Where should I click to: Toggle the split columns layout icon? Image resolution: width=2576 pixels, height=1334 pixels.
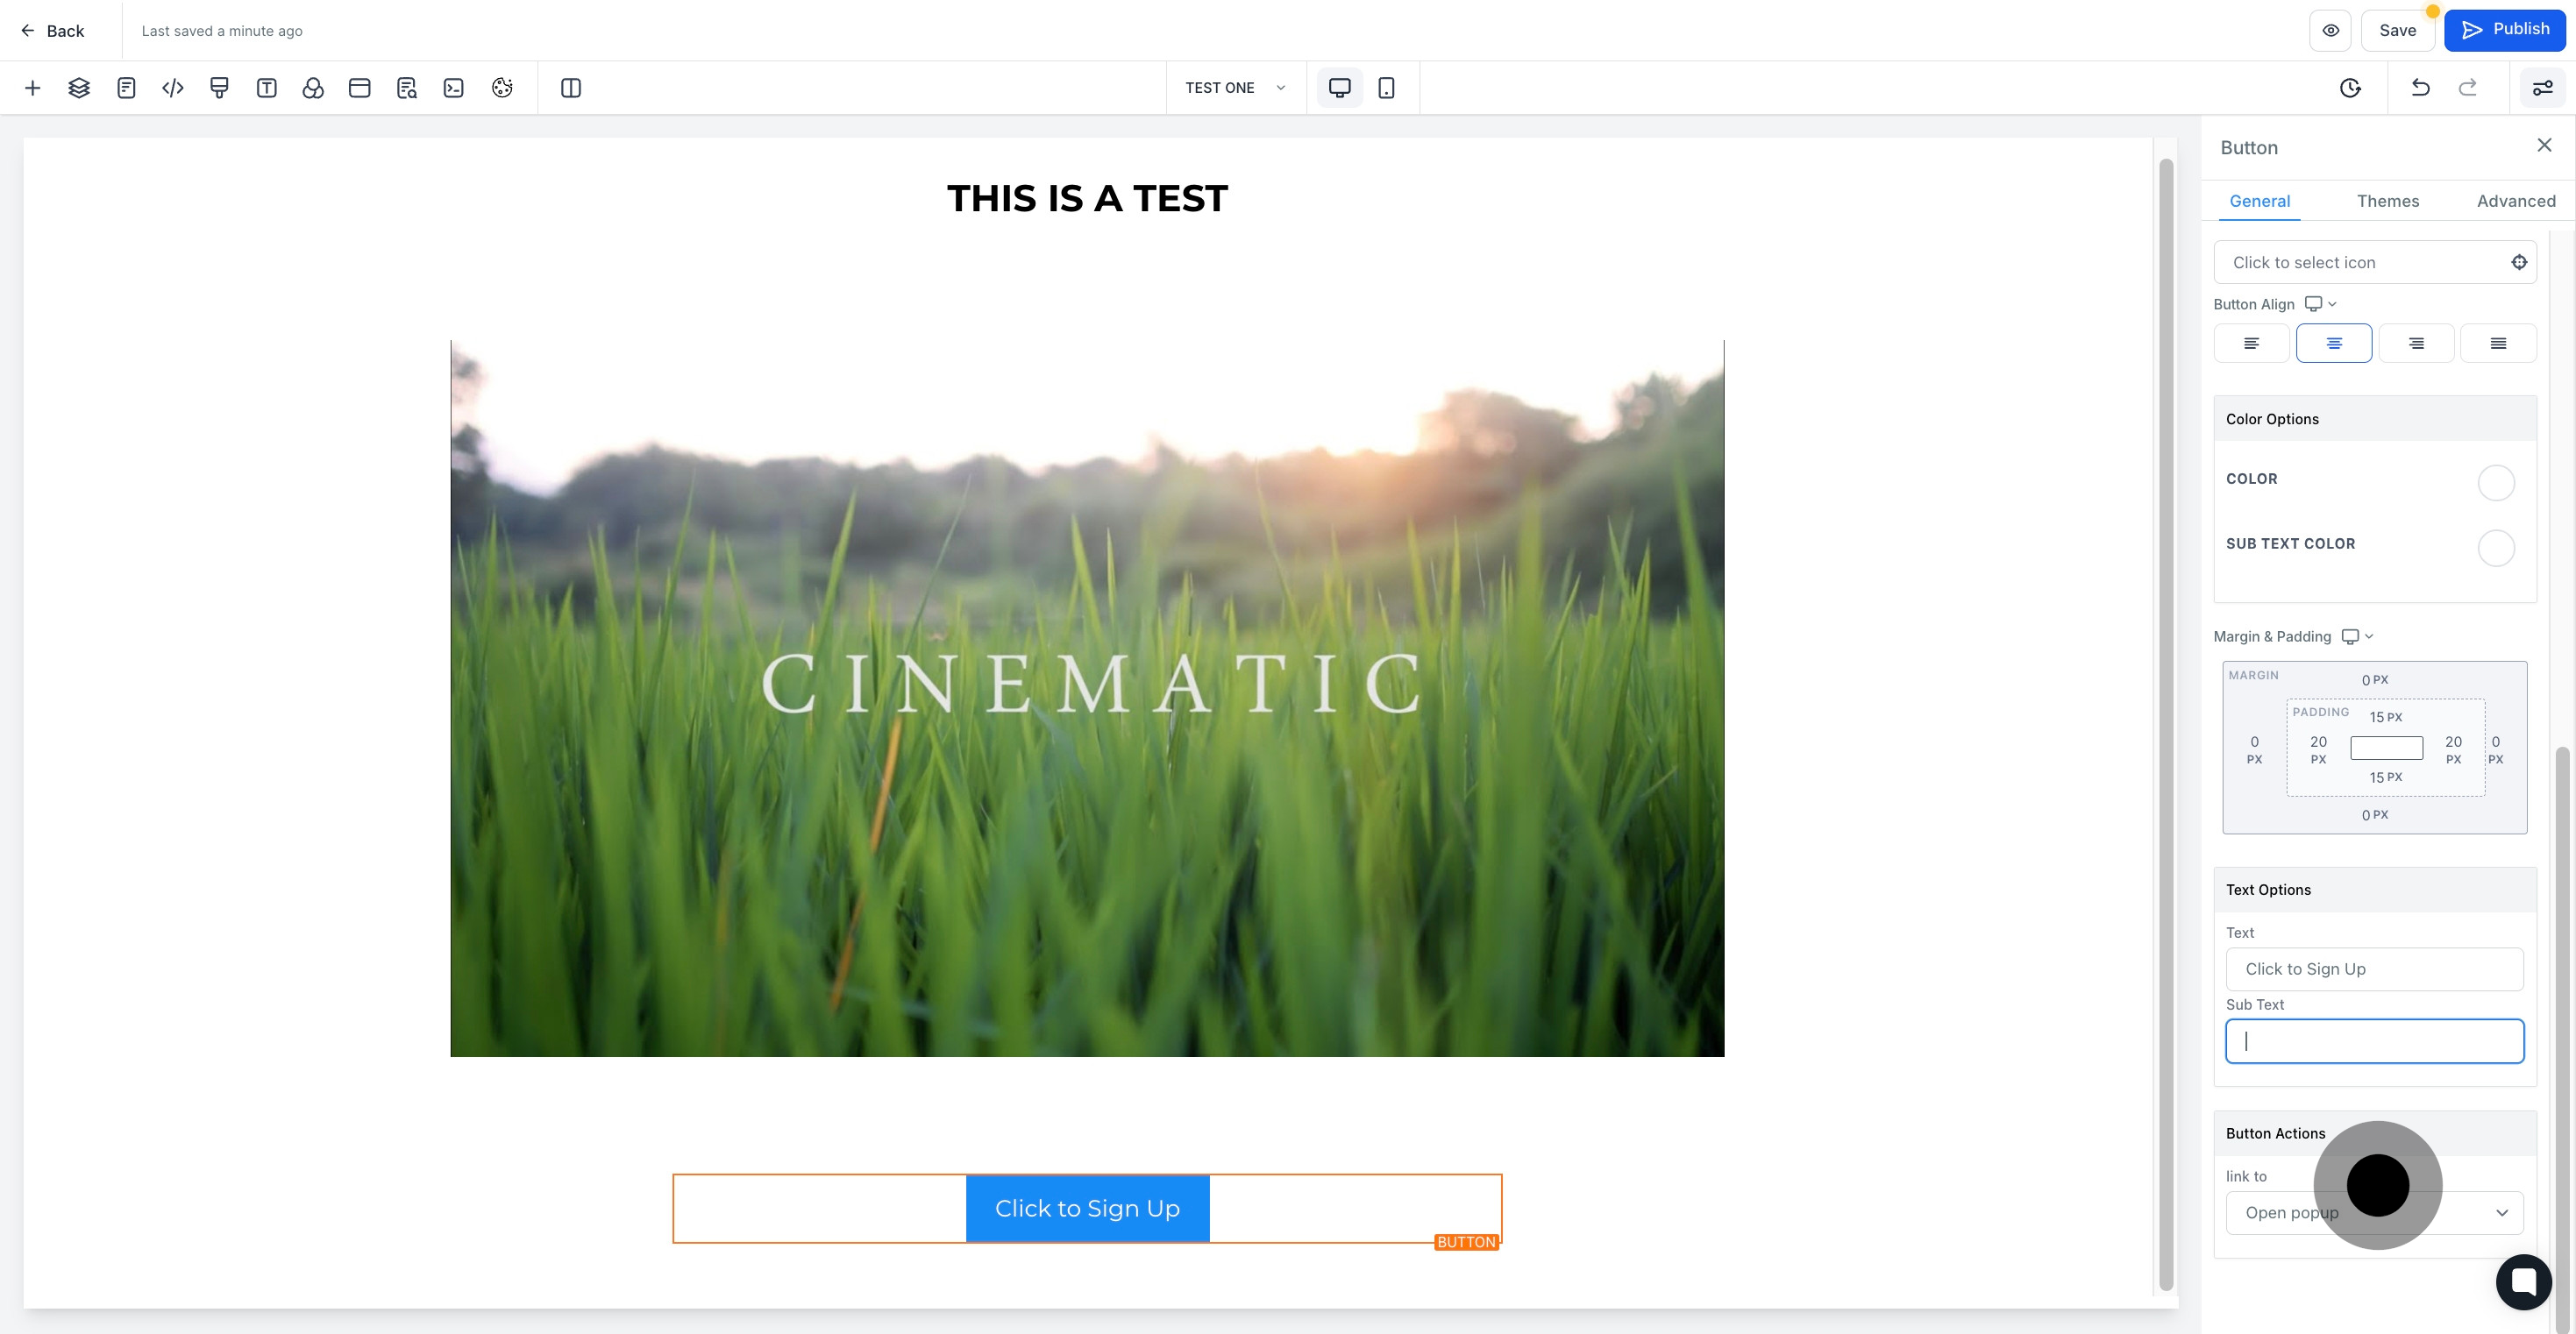pyautogui.click(x=571, y=88)
